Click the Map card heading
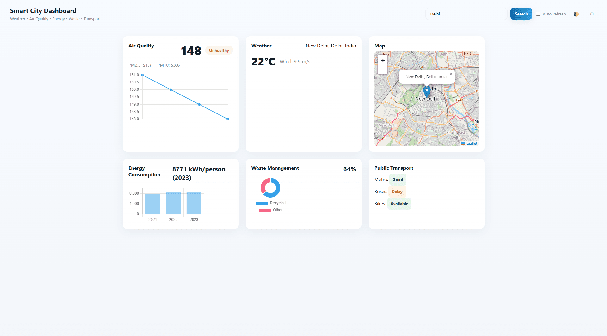This screenshot has height=336, width=607. coord(380,46)
